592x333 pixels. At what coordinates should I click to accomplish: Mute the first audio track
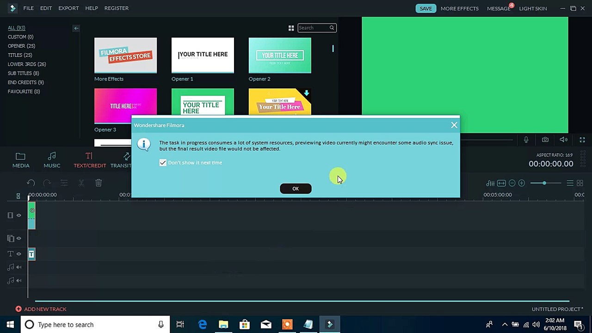click(x=19, y=267)
